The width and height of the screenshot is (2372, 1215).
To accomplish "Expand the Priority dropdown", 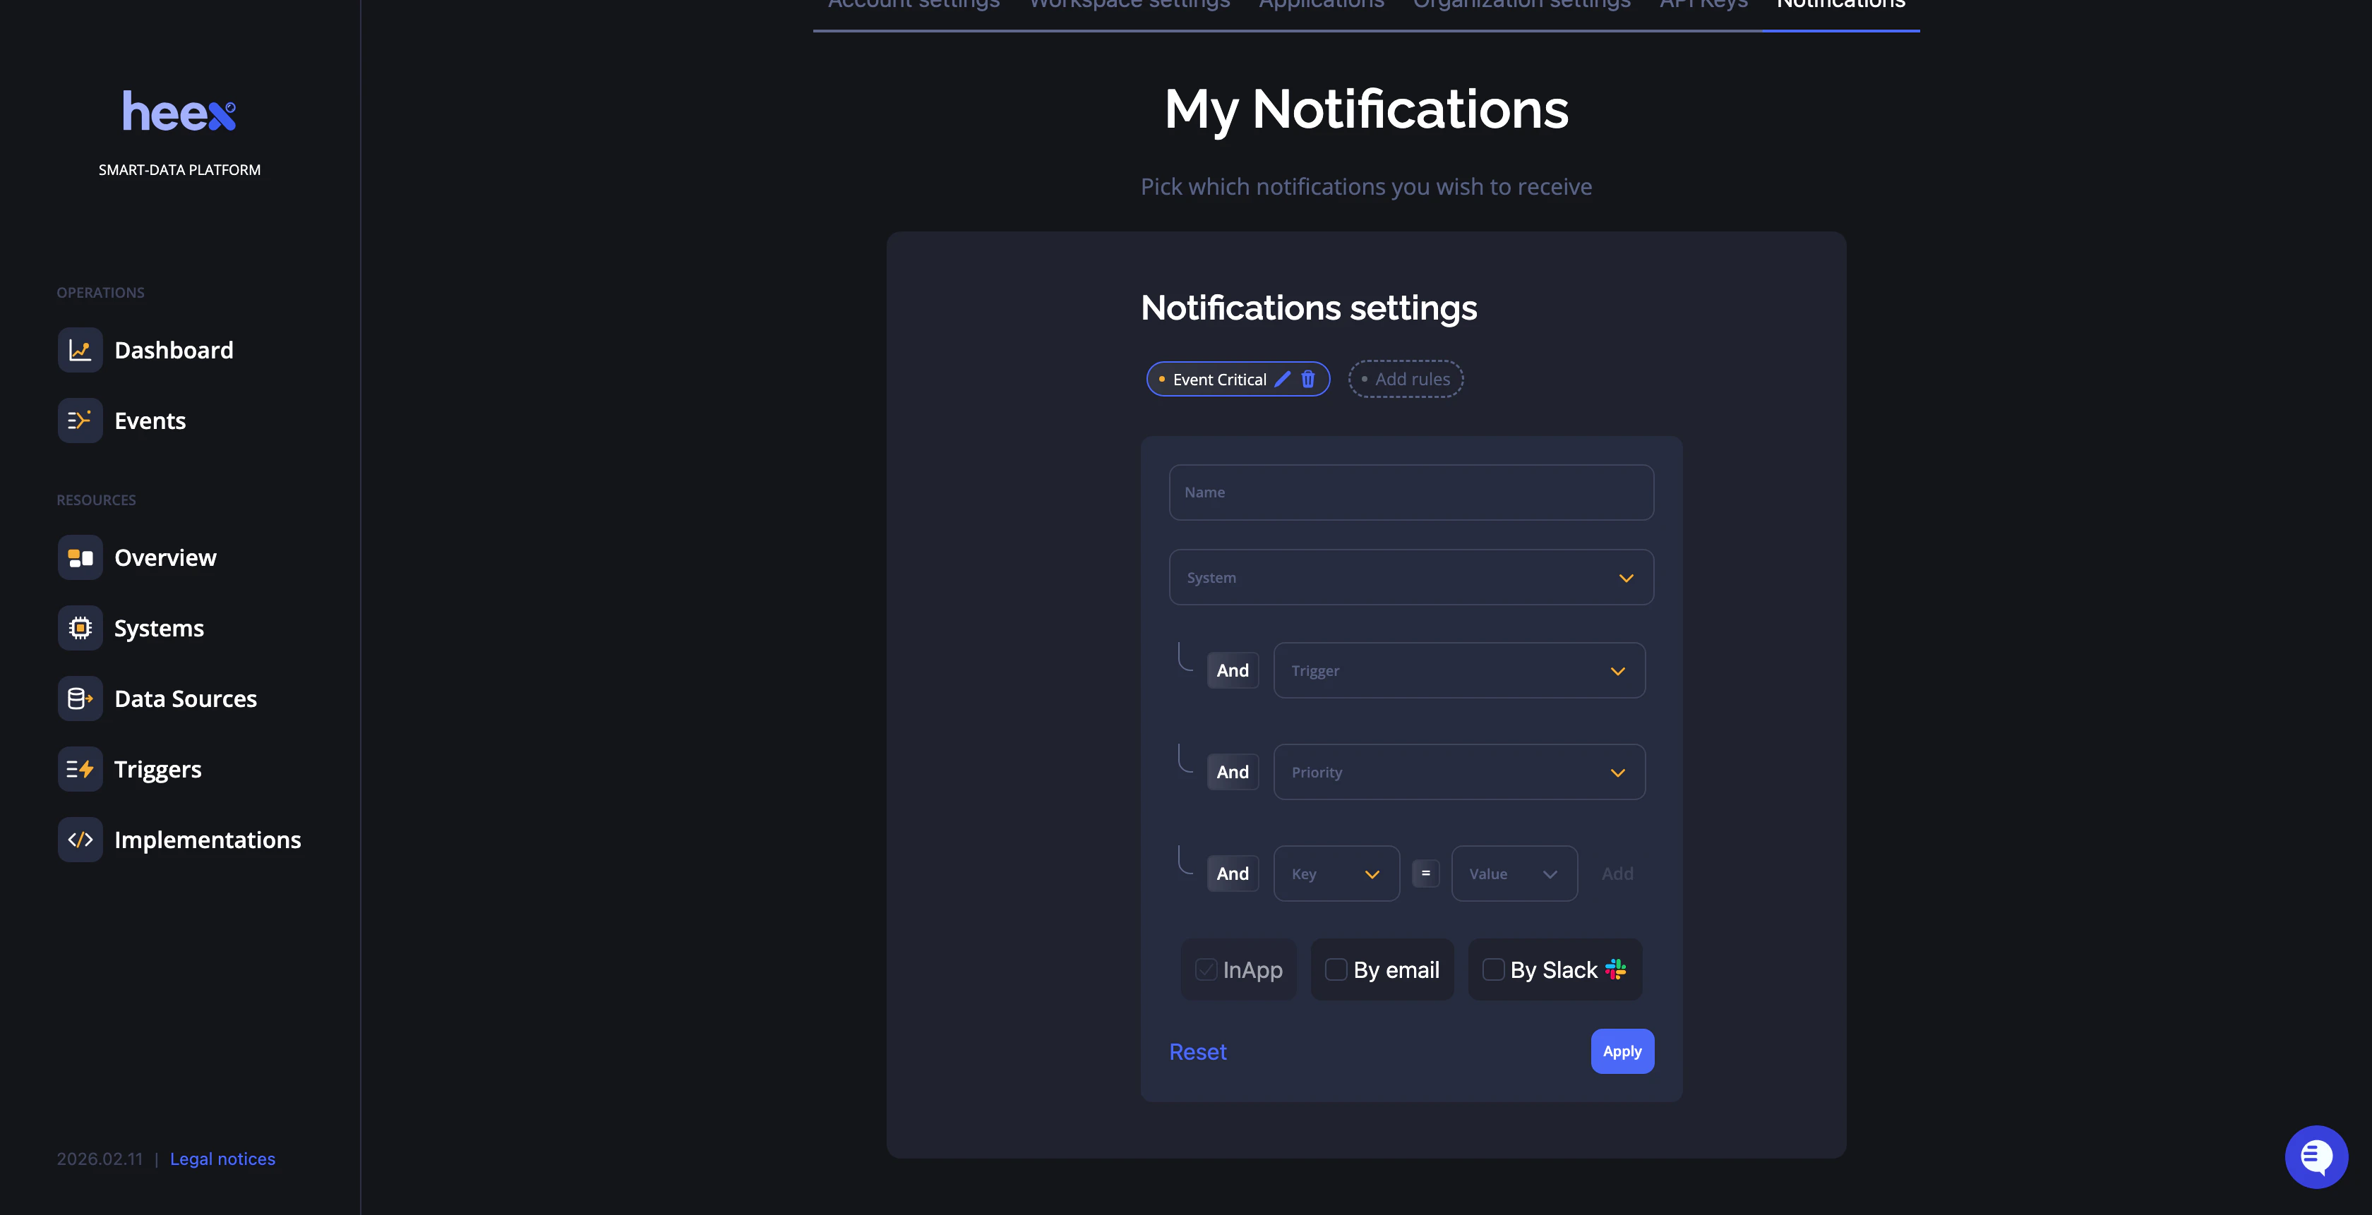I will [x=1458, y=771].
